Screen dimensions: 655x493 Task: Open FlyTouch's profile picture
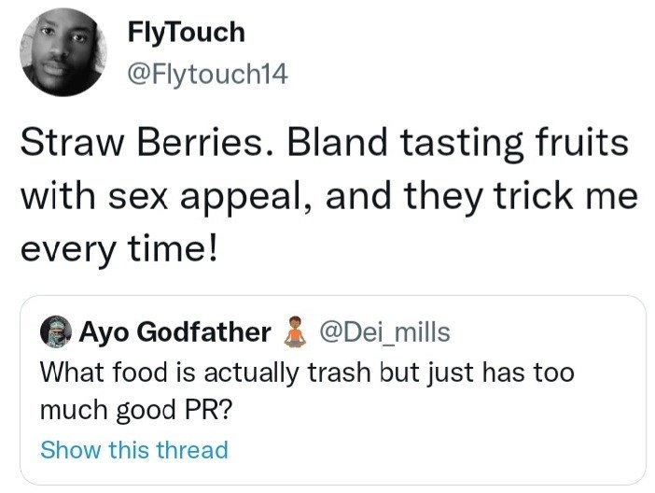click(x=63, y=52)
